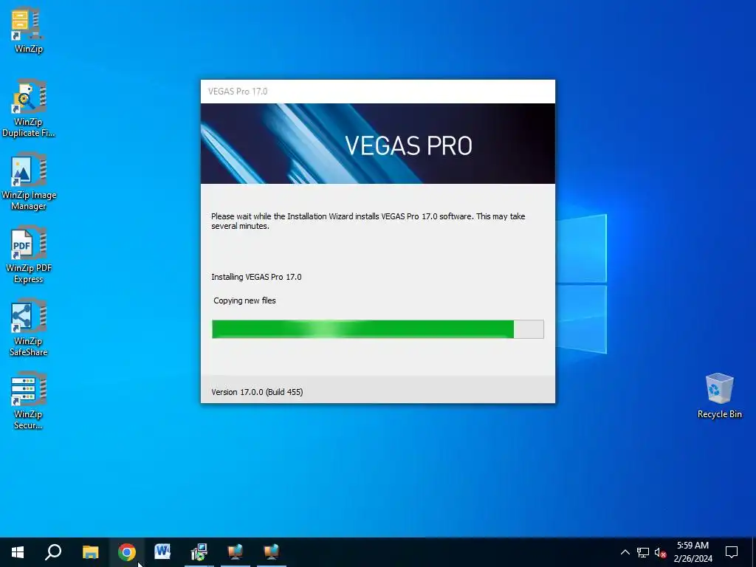Image resolution: width=756 pixels, height=567 pixels.
Task: Click the VEGAS PRO banner image
Action: (x=378, y=144)
